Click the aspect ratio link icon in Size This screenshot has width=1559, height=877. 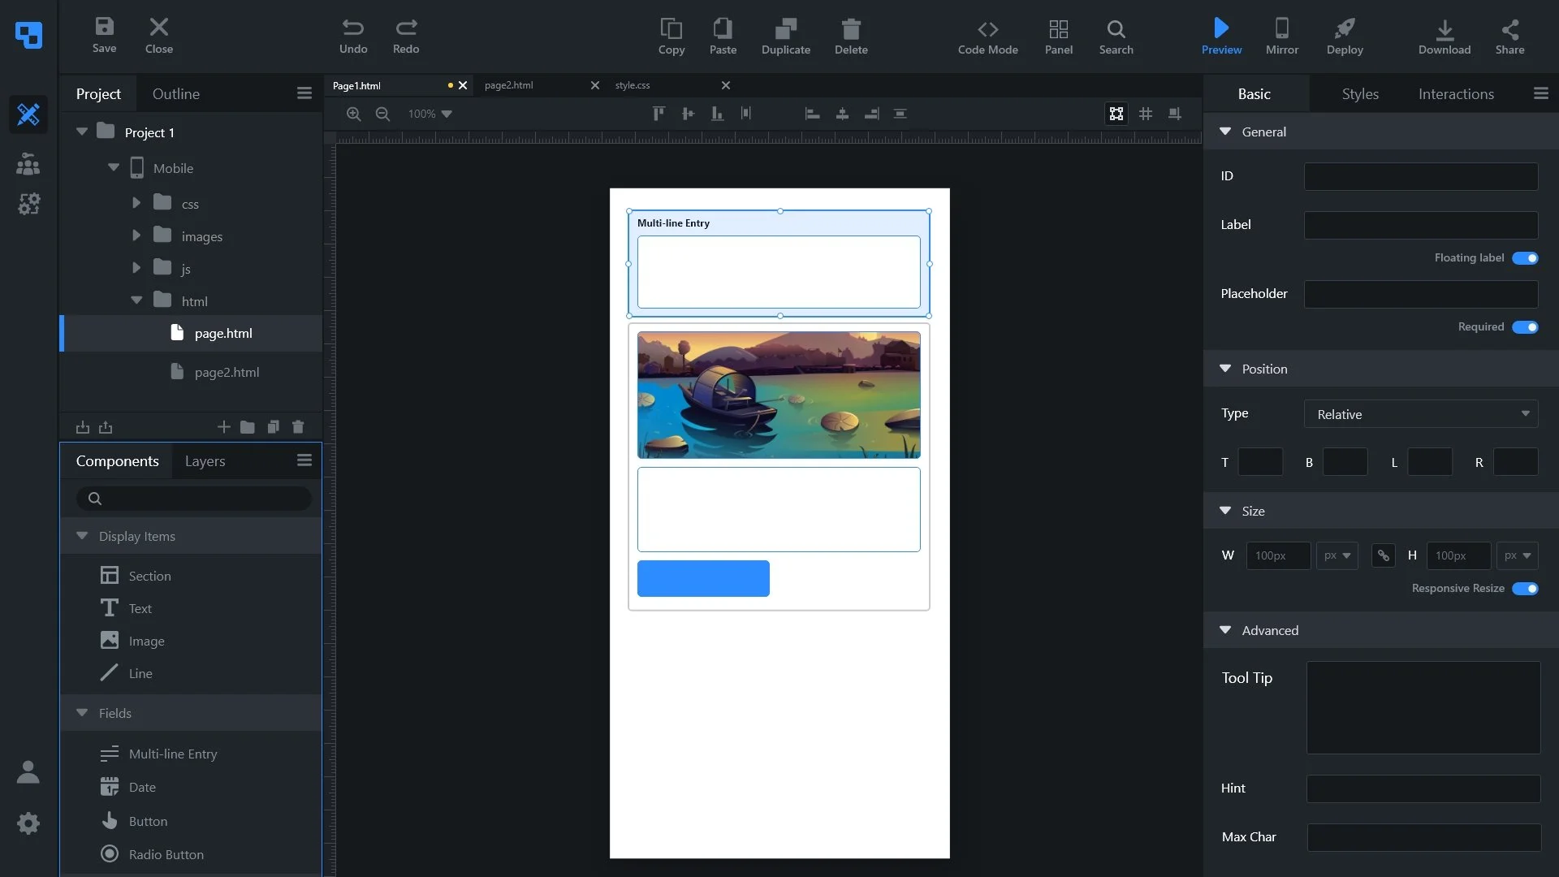1383,555
